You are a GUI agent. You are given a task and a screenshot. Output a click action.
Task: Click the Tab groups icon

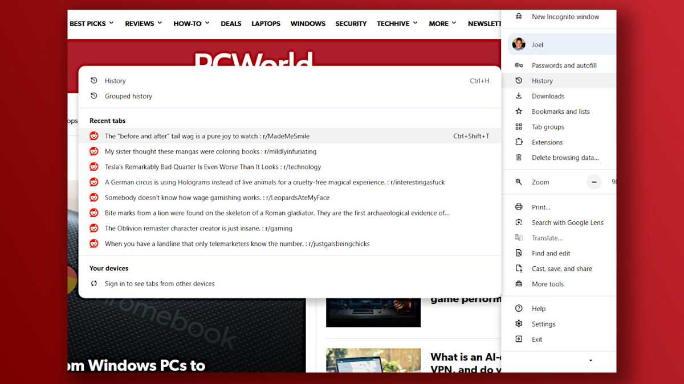pyautogui.click(x=519, y=126)
